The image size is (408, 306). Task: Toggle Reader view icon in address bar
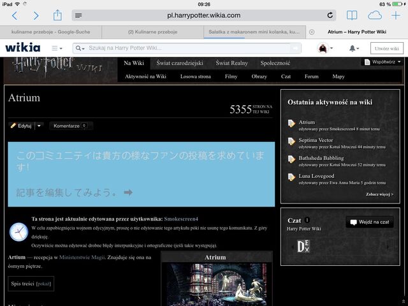[x=78, y=15]
